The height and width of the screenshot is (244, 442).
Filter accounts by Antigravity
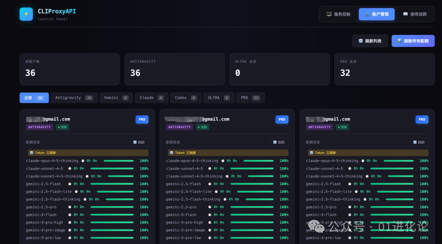coord(74,98)
